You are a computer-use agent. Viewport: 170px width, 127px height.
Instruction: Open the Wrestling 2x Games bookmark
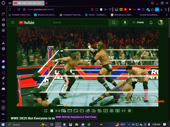[x=122, y=15]
